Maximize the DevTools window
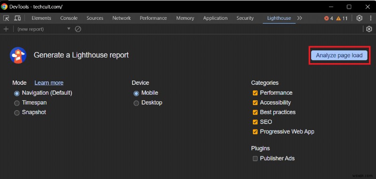Image resolution: width=376 pixels, height=179 pixels. coord(349,7)
